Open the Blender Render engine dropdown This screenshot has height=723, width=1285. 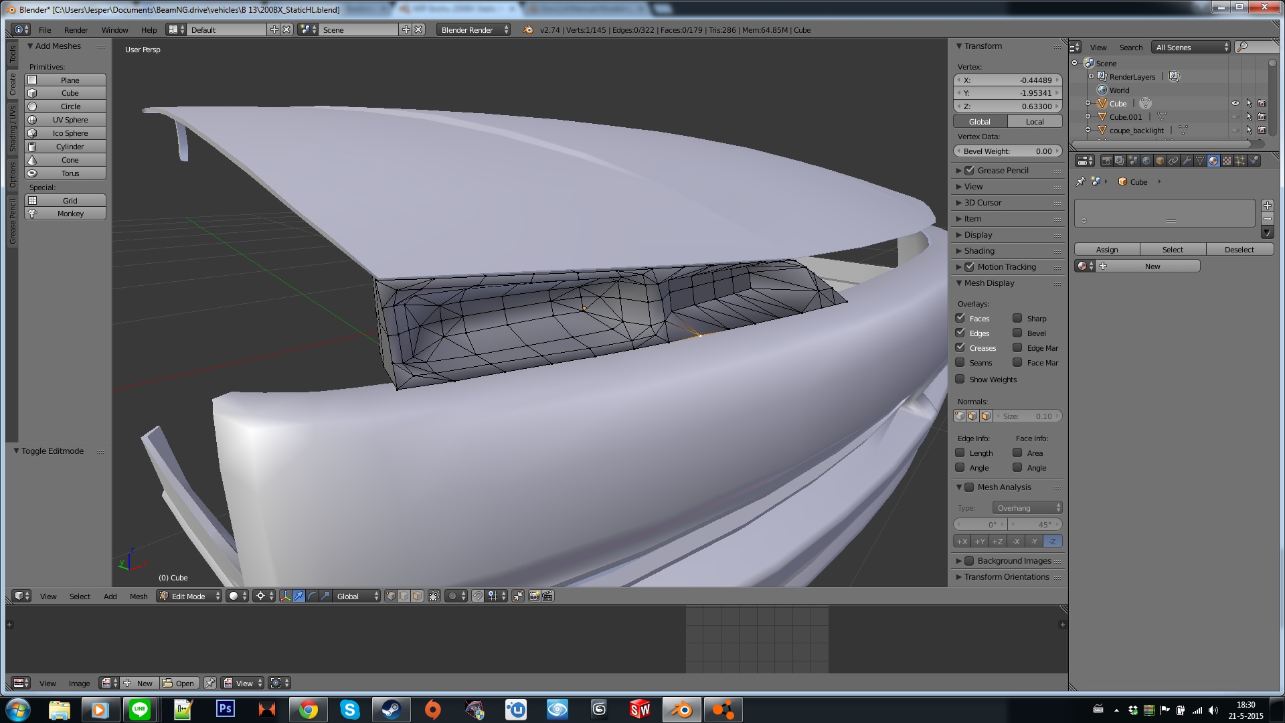(474, 29)
